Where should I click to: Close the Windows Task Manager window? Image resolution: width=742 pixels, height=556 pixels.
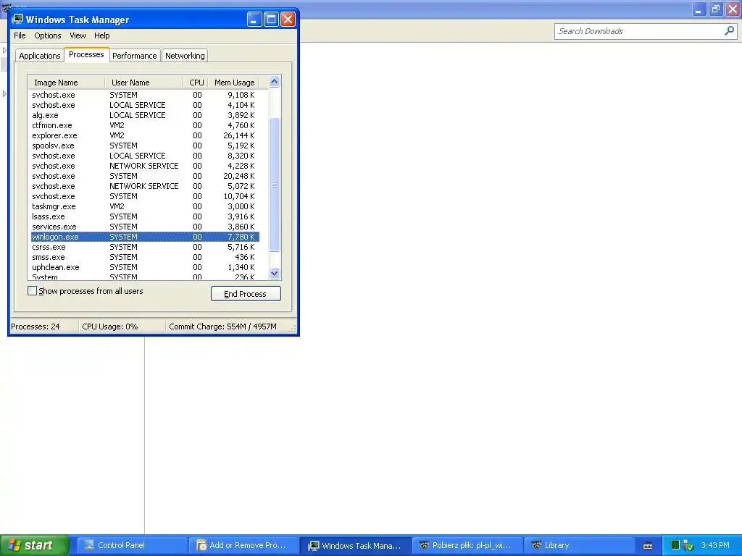(288, 20)
